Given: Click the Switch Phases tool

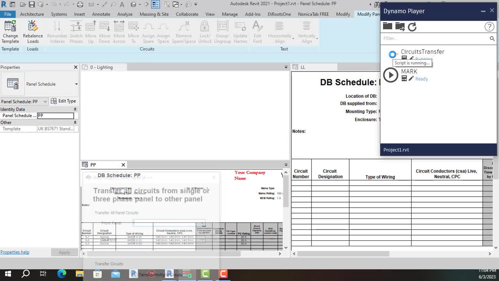Looking at the screenshot, I should coord(76,32).
